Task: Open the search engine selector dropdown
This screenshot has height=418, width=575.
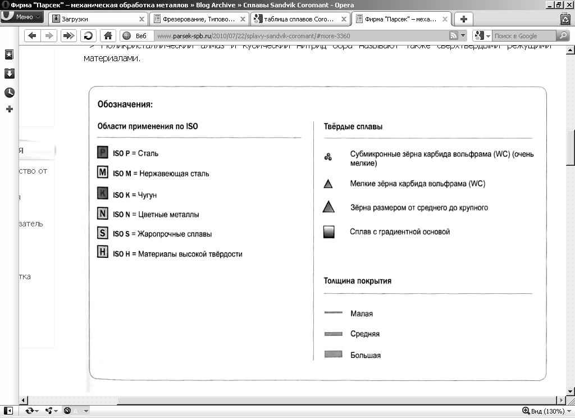Action: (x=482, y=35)
